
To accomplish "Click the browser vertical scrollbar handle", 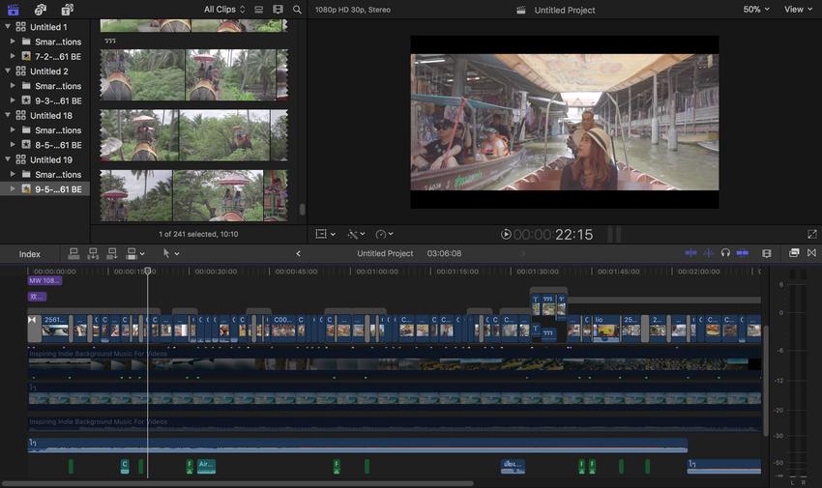I will [x=302, y=210].
